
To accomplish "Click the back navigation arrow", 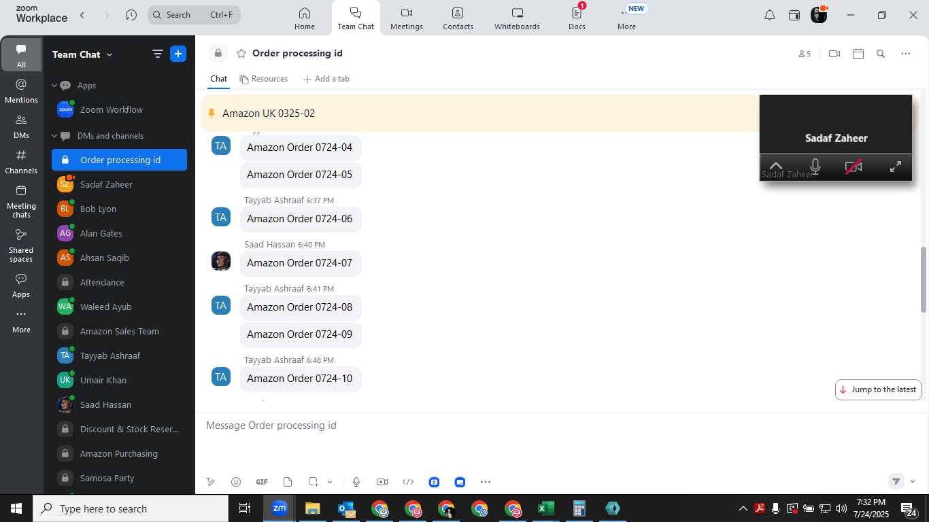I will coord(82,15).
